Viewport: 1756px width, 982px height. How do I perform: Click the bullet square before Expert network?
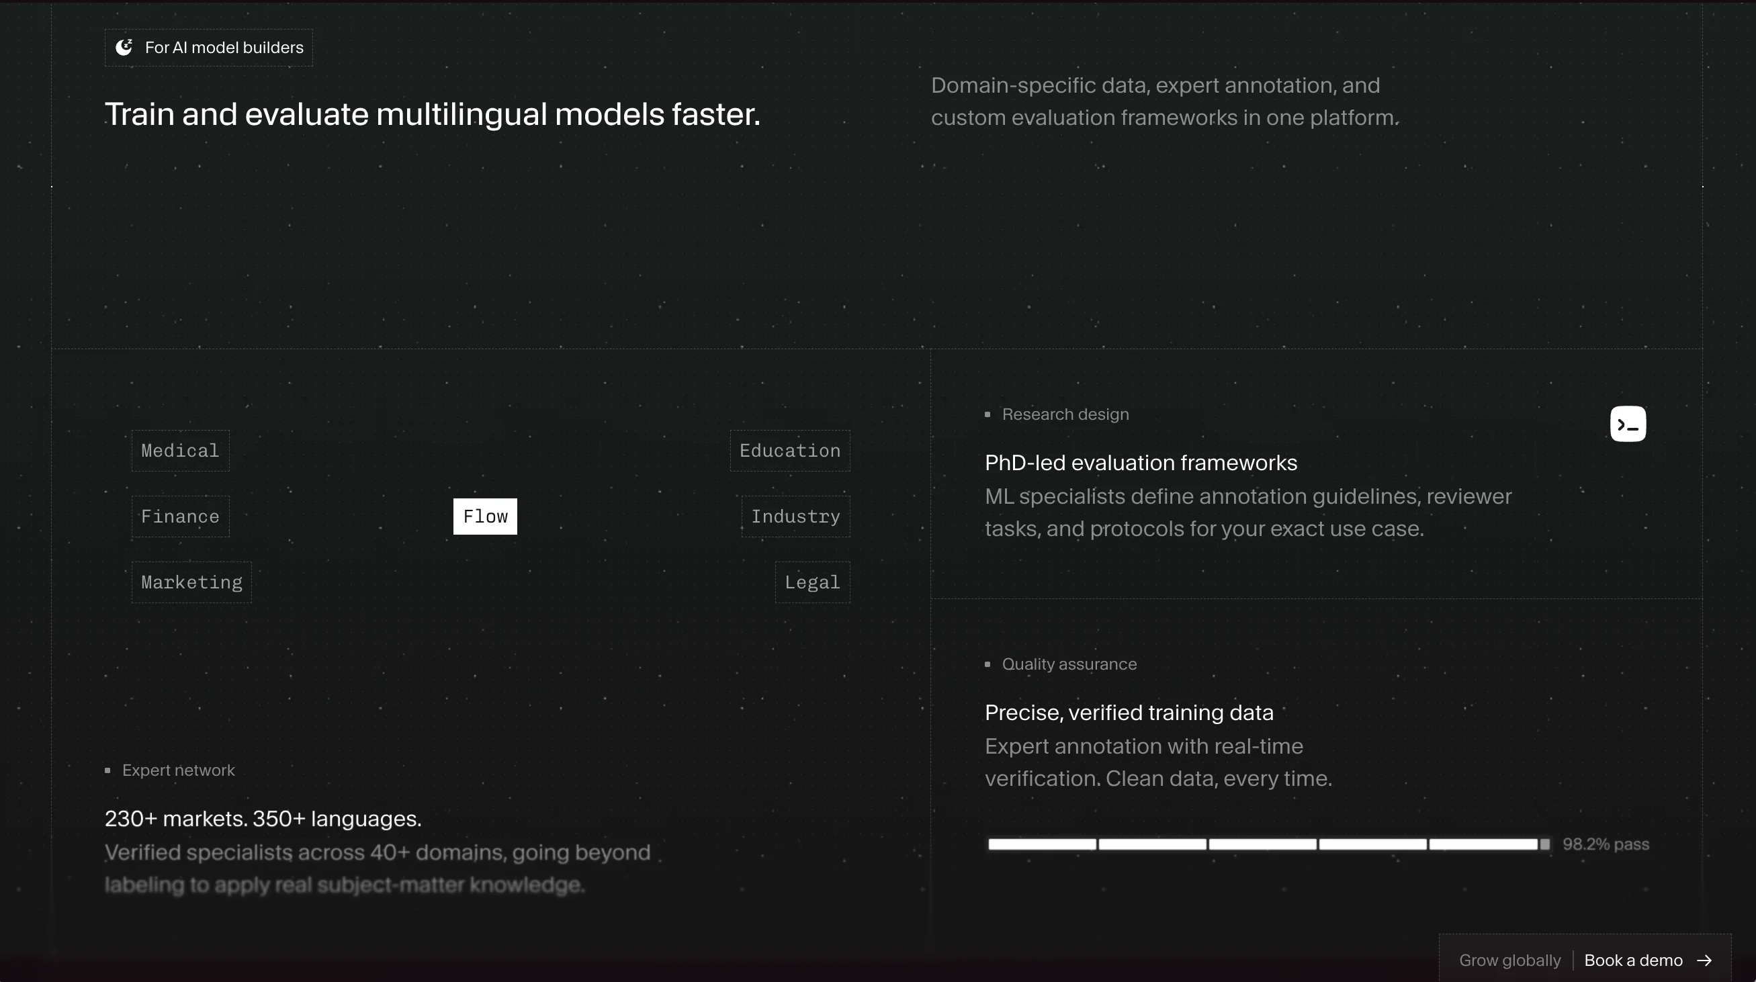coord(107,770)
